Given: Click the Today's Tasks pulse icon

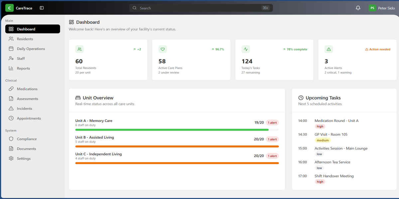Looking at the screenshot, I should tap(246, 49).
